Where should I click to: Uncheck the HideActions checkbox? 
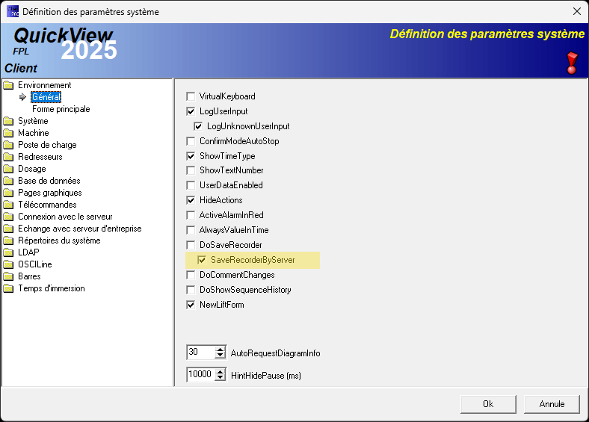coord(191,200)
